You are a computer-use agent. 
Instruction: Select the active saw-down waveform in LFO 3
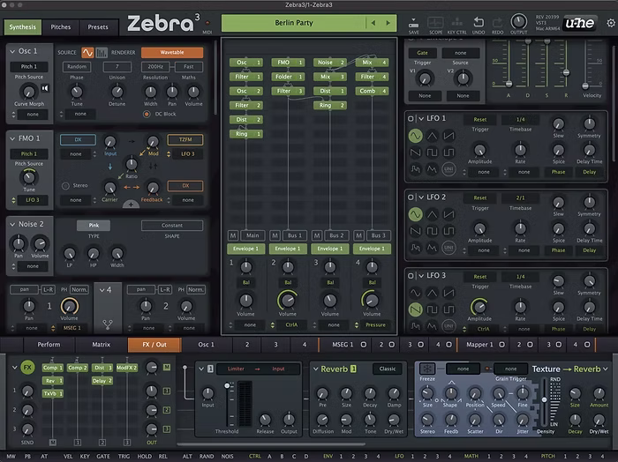(x=415, y=309)
